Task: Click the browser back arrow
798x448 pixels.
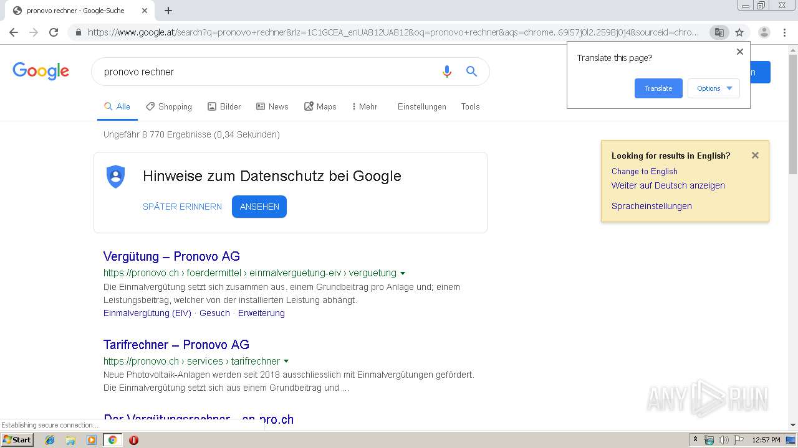Action: pyautogui.click(x=14, y=32)
